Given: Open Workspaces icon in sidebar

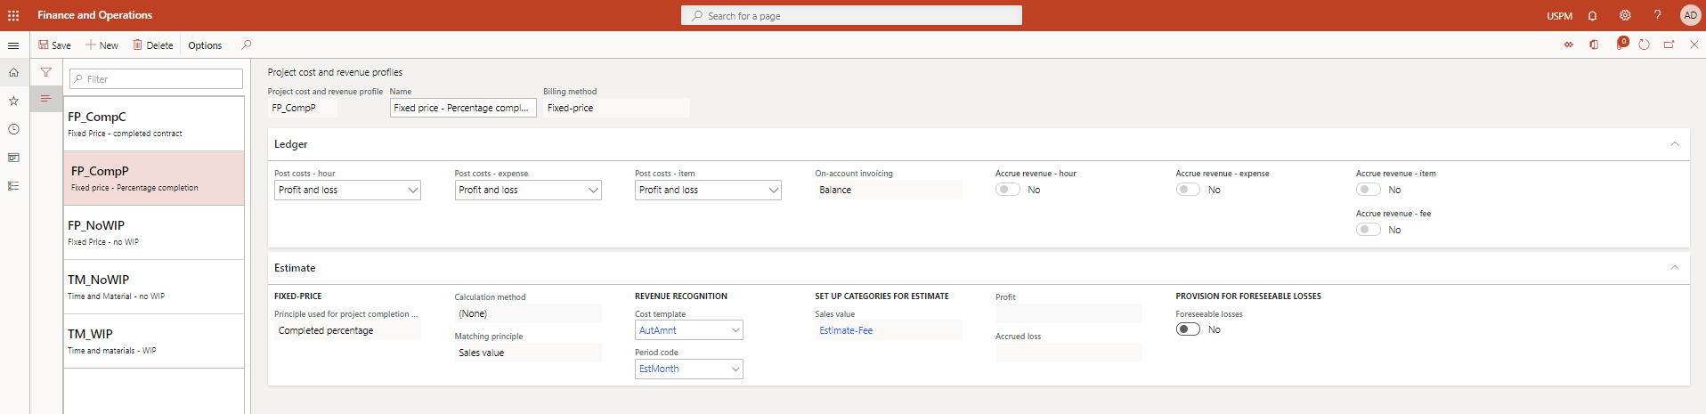Looking at the screenshot, I should click(x=13, y=158).
